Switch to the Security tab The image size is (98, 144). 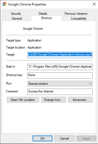coord(16,14)
